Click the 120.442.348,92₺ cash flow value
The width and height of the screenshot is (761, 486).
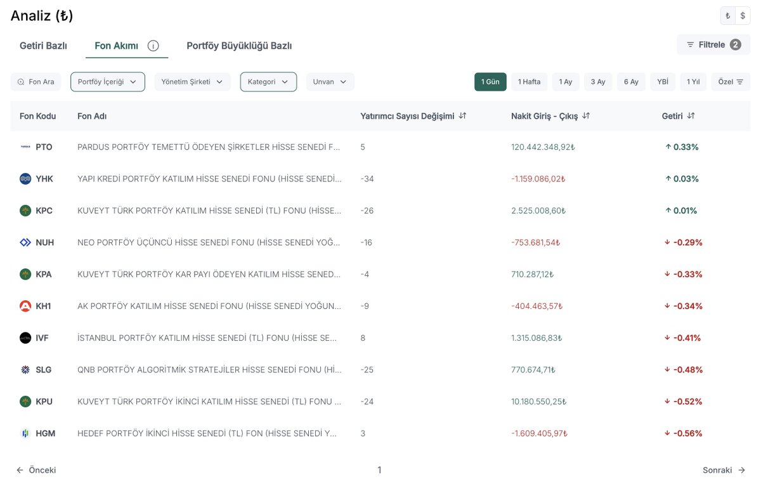pos(543,147)
